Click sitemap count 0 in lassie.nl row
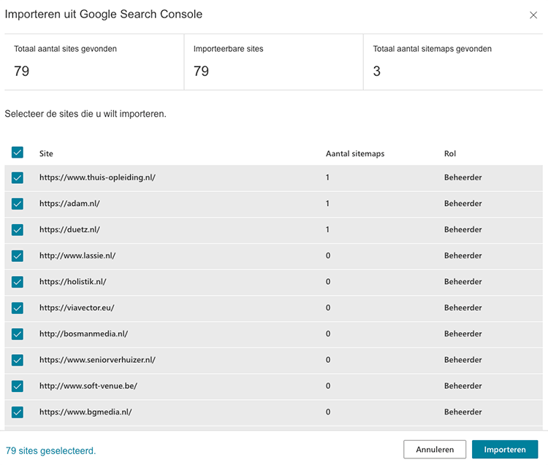Viewport: 548px width, 465px height. [328, 255]
